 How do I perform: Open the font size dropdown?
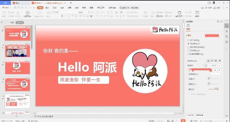click(86, 12)
